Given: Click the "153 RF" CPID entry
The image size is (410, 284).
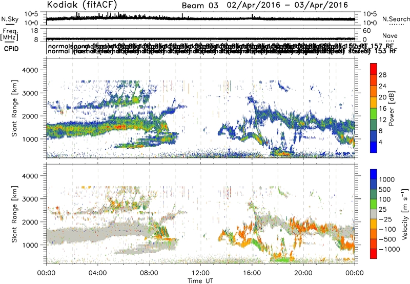Looking at the screenshot, I should click(x=385, y=51).
